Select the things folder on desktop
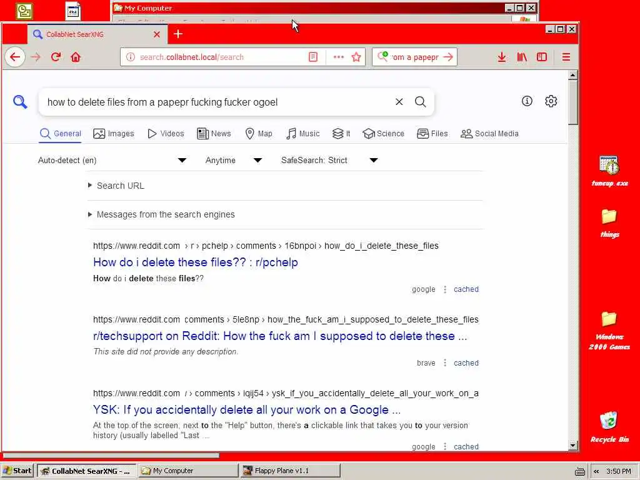640x480 pixels. click(x=609, y=222)
